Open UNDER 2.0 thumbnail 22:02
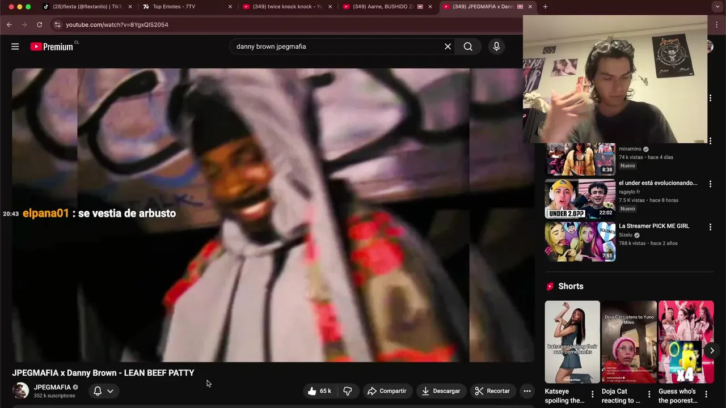The image size is (726, 408). [x=580, y=199]
